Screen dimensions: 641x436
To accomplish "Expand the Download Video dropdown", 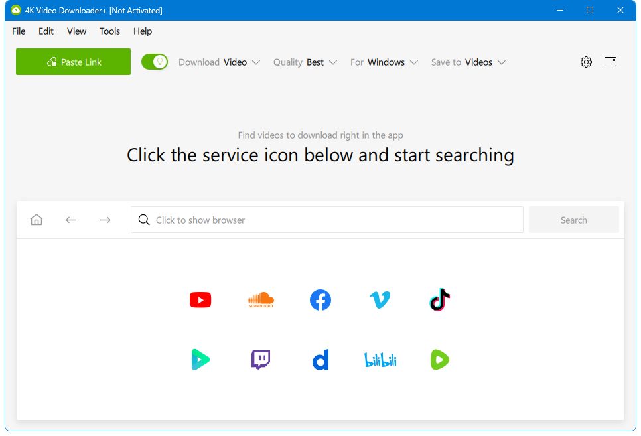I will tap(219, 62).
